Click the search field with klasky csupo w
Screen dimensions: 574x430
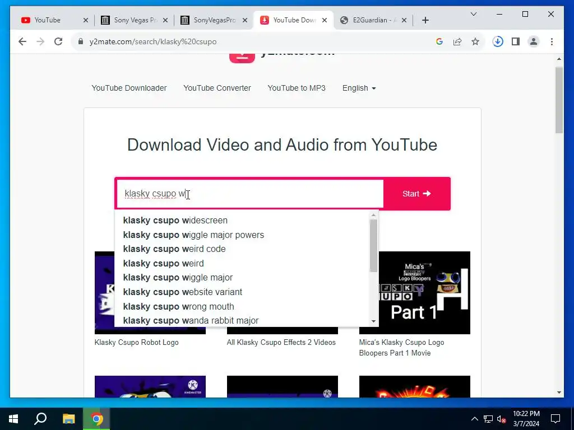point(249,193)
